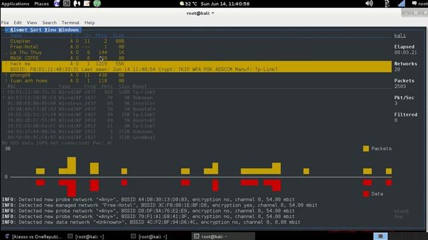Image resolution: width=428 pixels, height=240 pixels.
Task: Open the terminal Search menu
Action: click(49, 23)
